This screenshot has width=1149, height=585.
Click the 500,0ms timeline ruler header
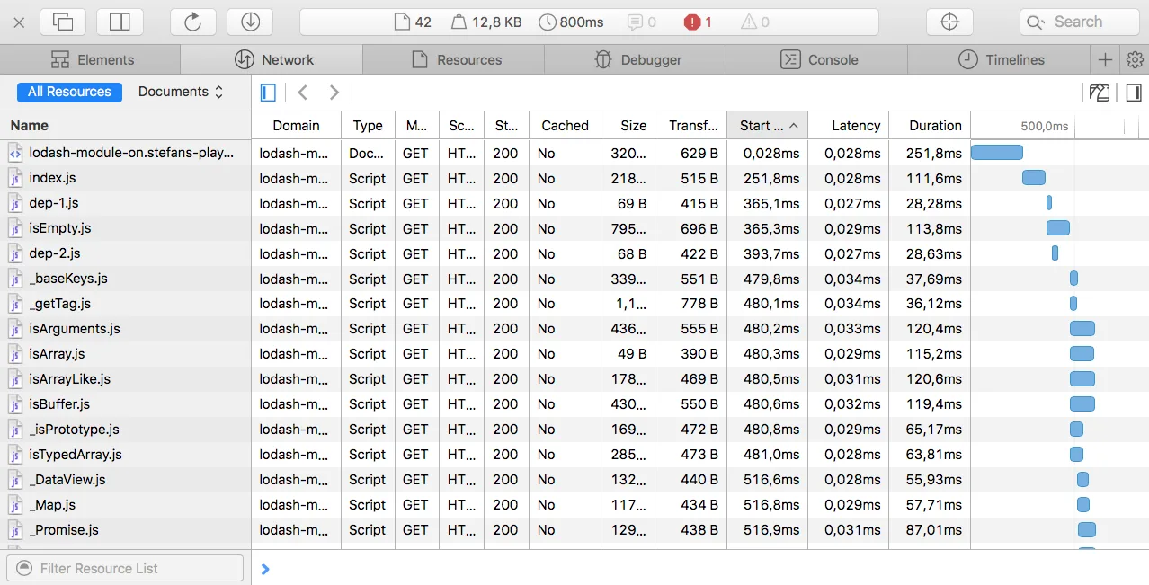click(1045, 126)
